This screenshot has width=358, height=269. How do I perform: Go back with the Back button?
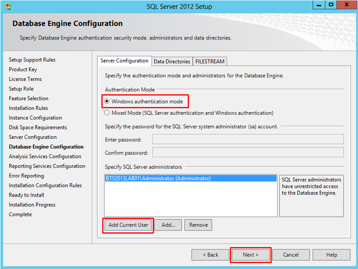click(x=210, y=255)
